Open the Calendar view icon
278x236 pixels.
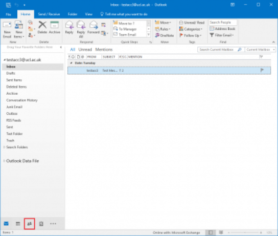(x=18, y=224)
